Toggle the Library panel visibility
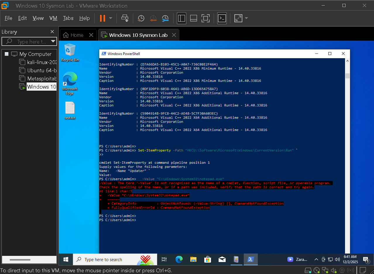 [181, 18]
